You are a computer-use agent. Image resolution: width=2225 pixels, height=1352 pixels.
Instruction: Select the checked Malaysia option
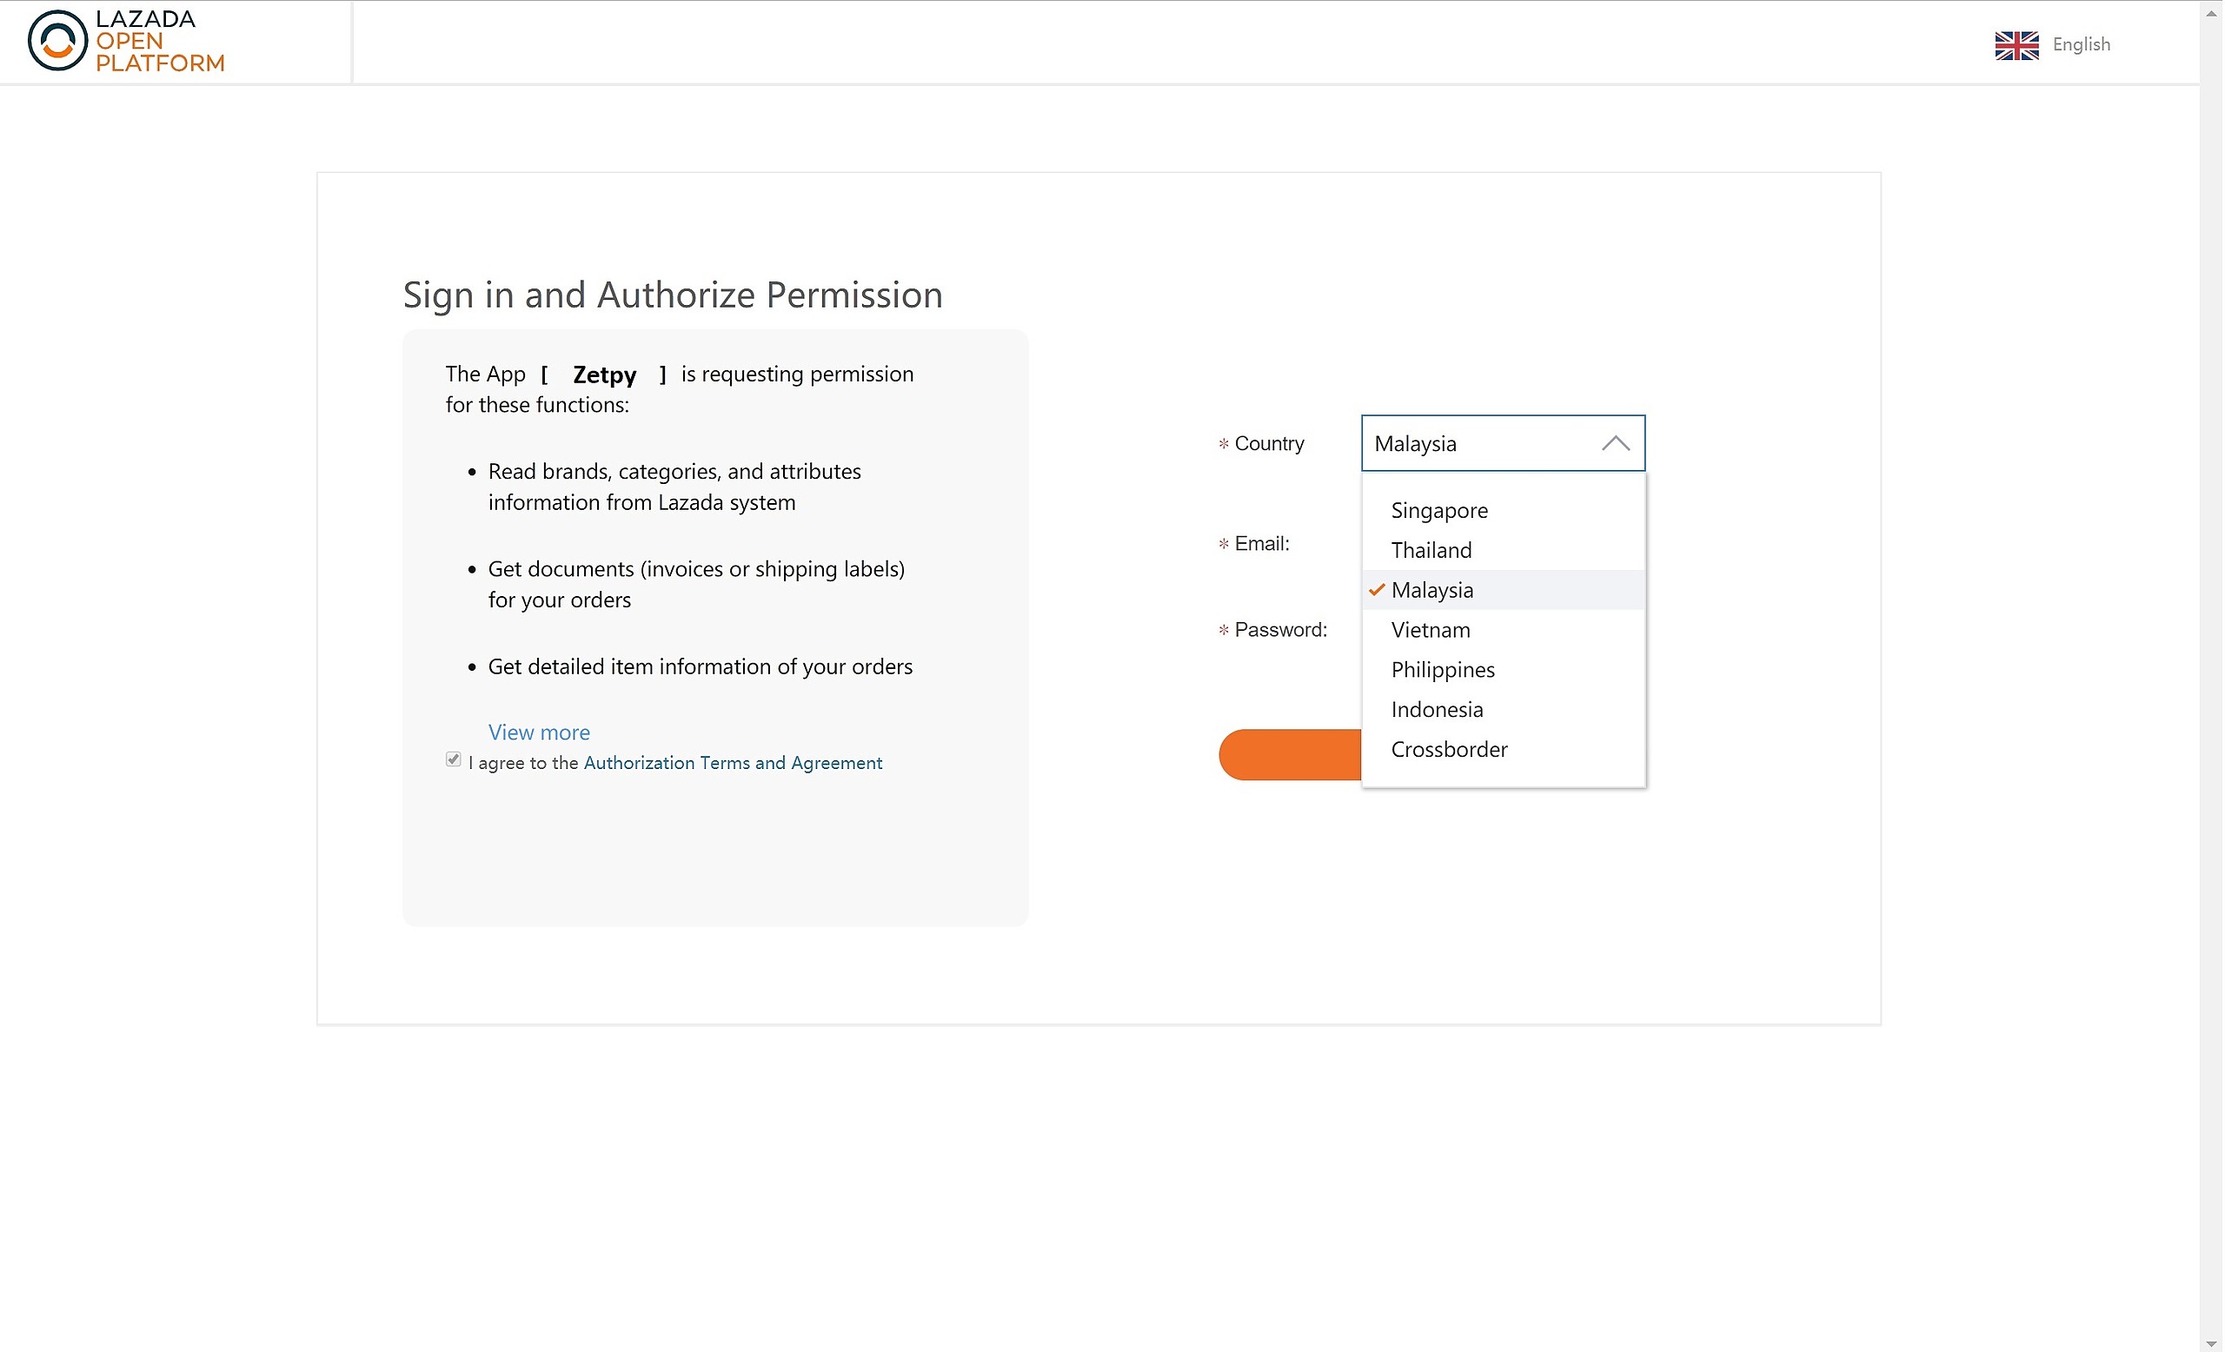[1432, 590]
